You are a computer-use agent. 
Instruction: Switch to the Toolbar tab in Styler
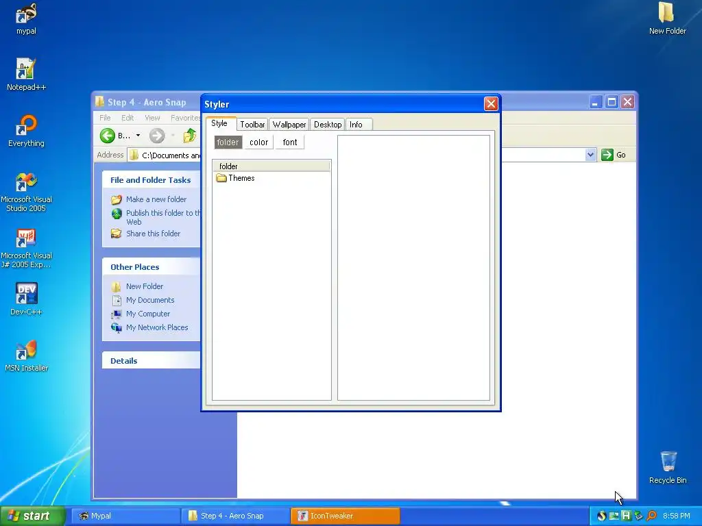tap(252, 125)
